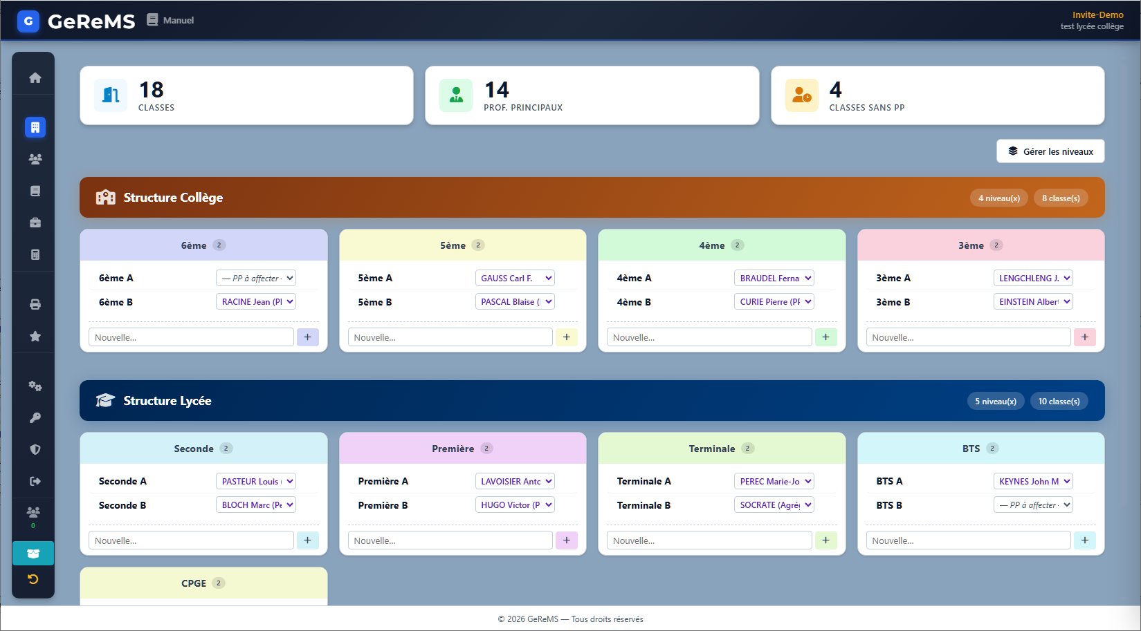The height and width of the screenshot is (631, 1141).
Task: Focus the Nouvelle field in 6ème card
Action: (x=191, y=337)
